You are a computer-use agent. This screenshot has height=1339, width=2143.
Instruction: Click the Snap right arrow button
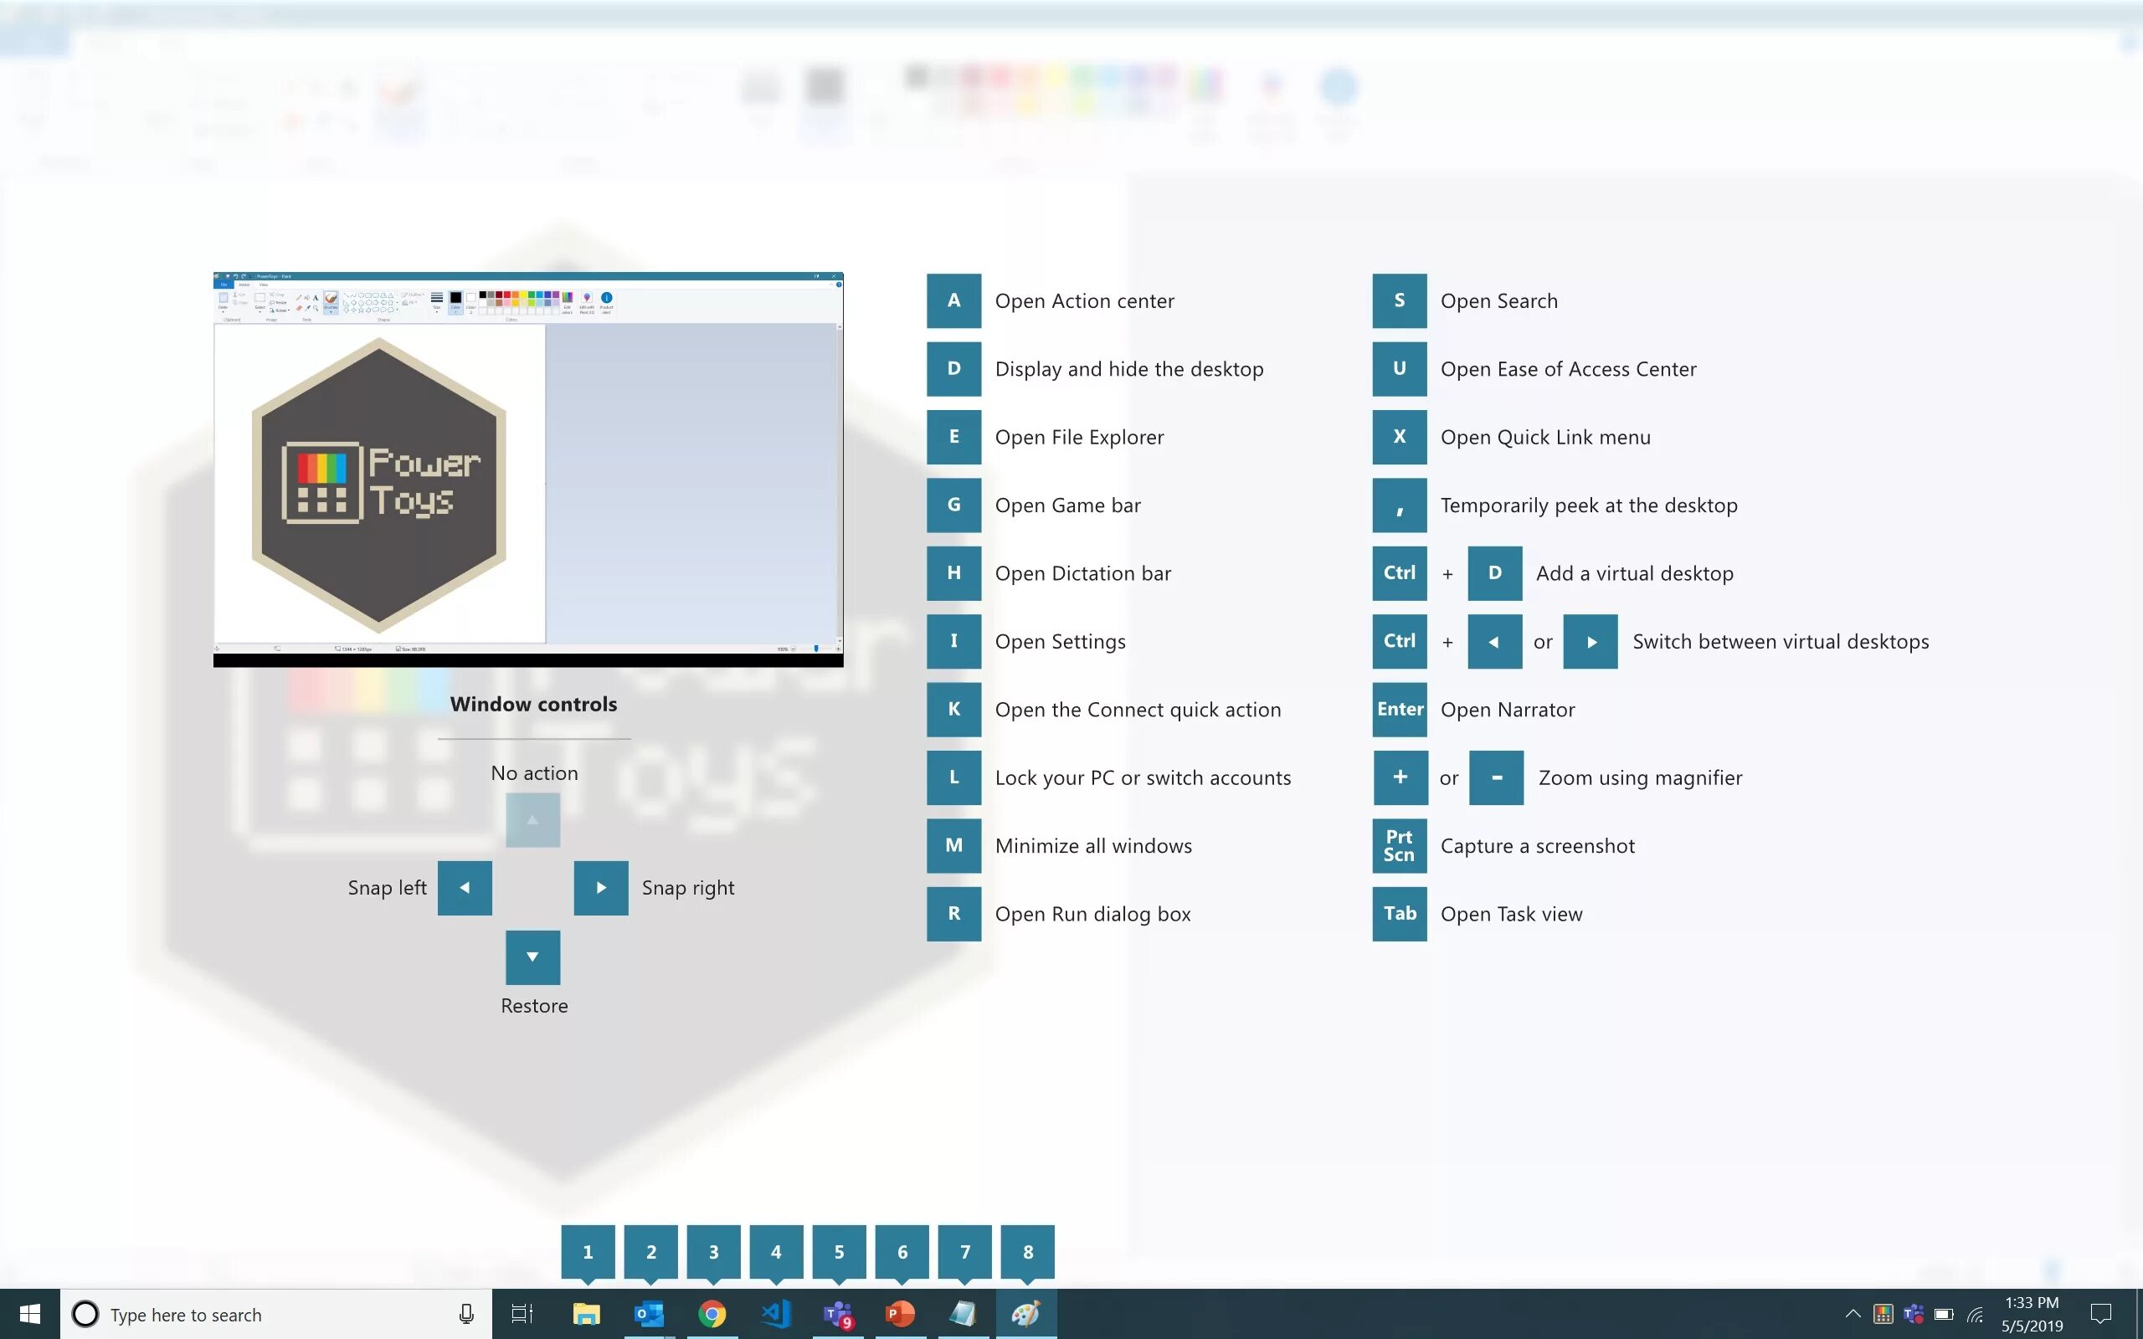(x=599, y=887)
